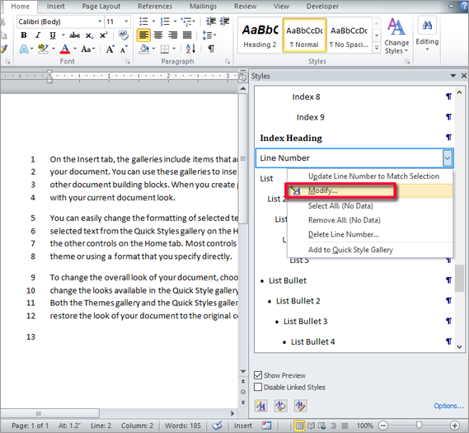Switch to the Insert tab
This screenshot has width=469, height=433.
pyautogui.click(x=55, y=7)
